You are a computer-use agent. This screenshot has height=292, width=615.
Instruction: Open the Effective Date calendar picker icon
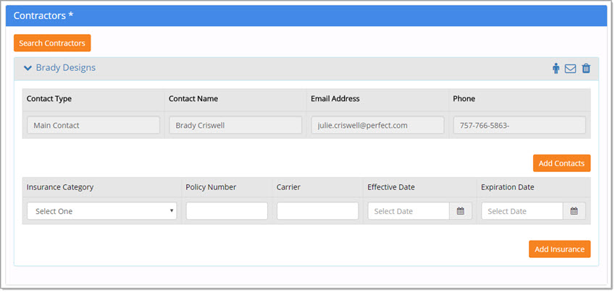pyautogui.click(x=461, y=211)
